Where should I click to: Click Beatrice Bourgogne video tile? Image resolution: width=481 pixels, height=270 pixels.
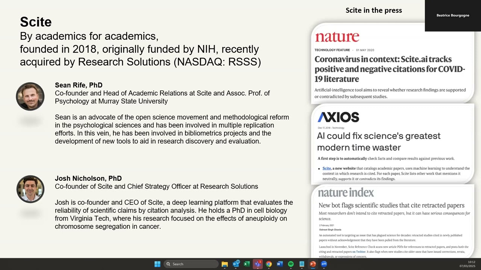(x=453, y=16)
